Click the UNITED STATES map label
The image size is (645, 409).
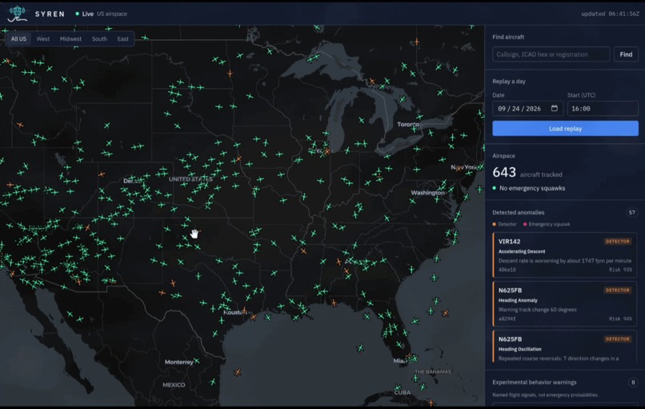tap(190, 179)
